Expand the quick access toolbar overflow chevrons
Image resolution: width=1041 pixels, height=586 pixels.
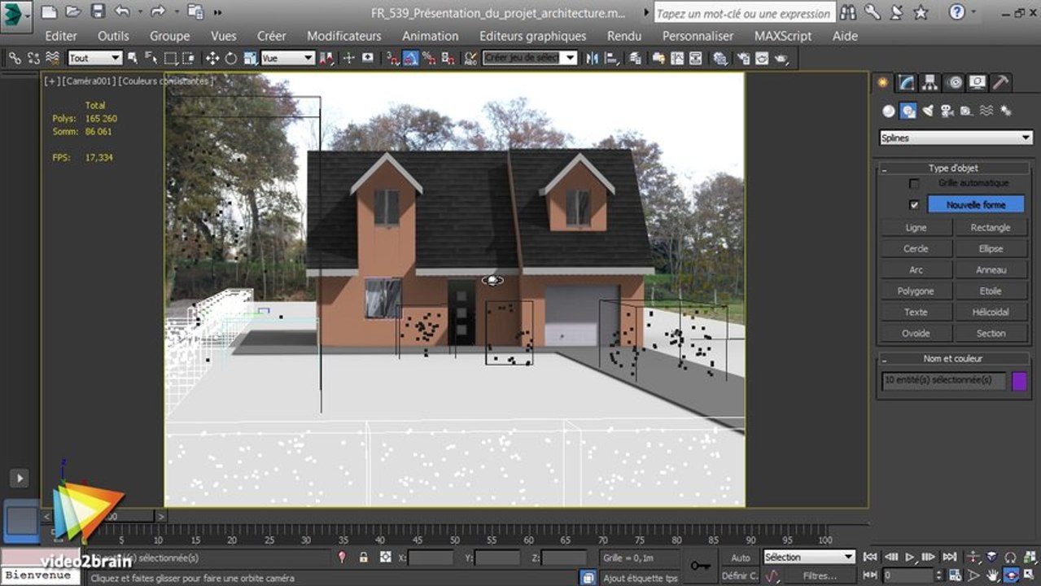click(218, 12)
